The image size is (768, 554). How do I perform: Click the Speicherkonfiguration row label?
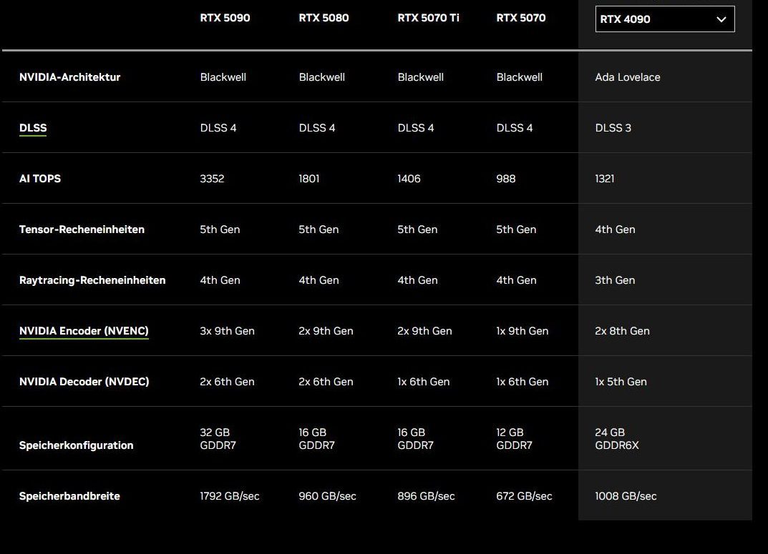[x=76, y=445]
